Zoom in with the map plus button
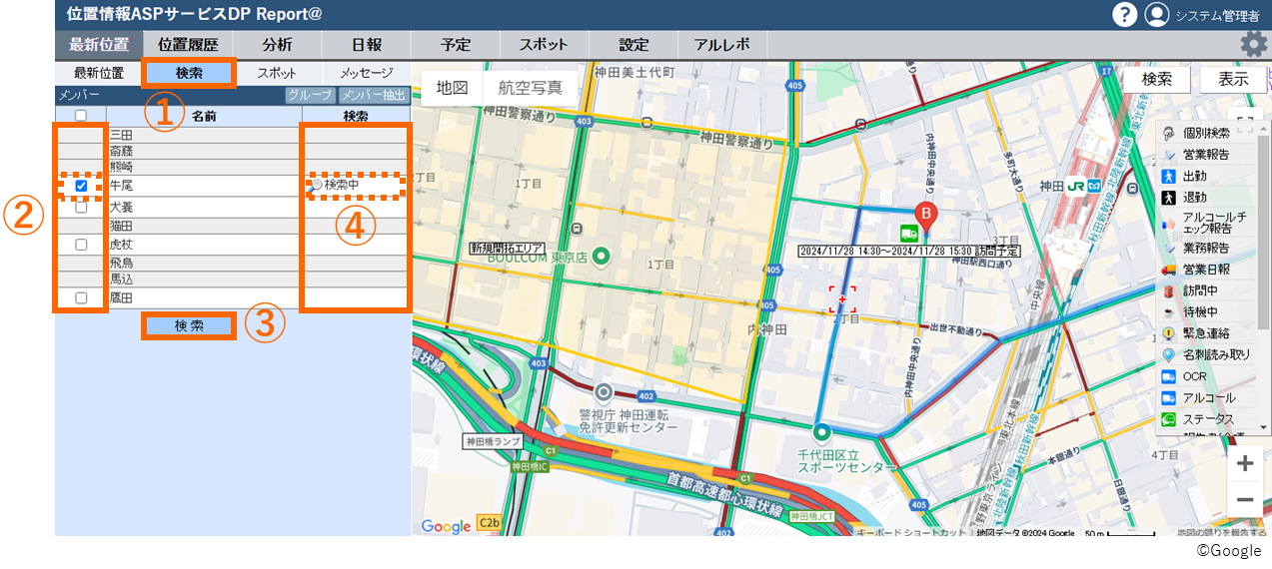Image resolution: width=1272 pixels, height=569 pixels. click(1245, 463)
